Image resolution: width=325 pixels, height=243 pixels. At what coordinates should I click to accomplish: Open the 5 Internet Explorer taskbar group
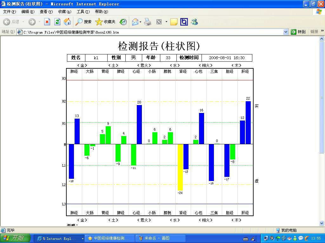(59, 239)
